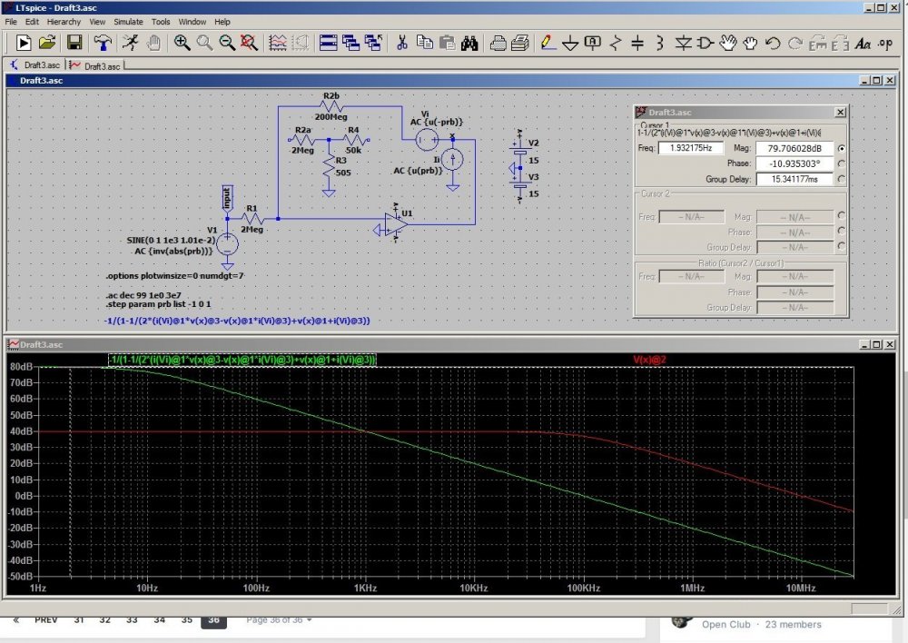This screenshot has height=643, width=908.
Task: Click the PREV page link
Action: [x=45, y=620]
